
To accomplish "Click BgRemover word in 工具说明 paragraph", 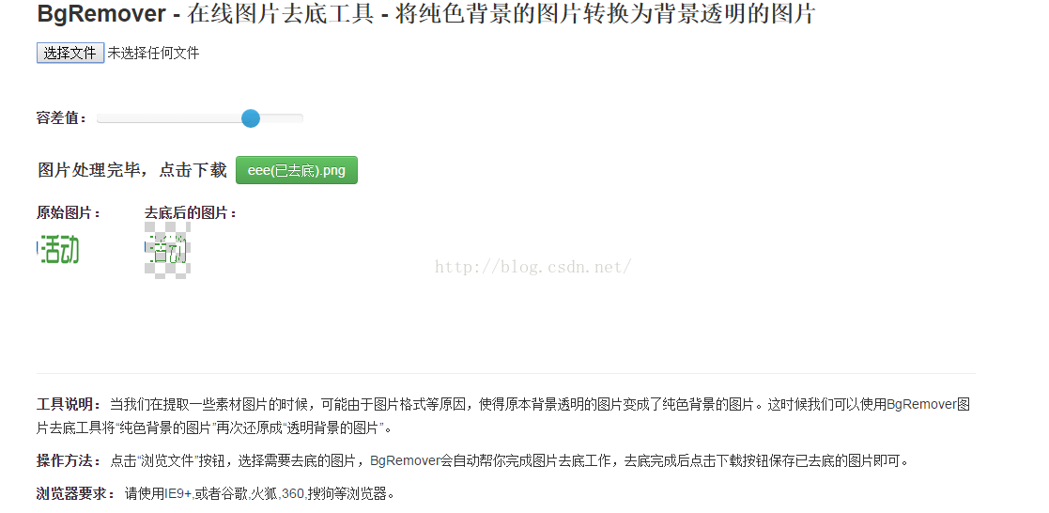I will tap(921, 405).
